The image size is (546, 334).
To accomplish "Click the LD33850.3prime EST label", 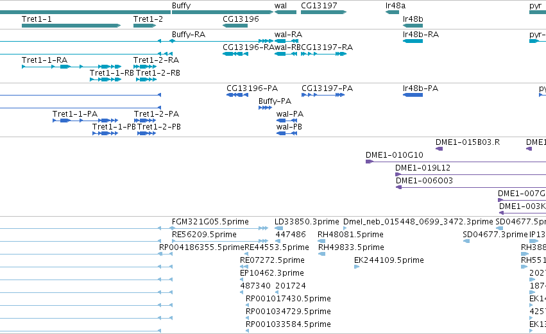I will pos(307,222).
